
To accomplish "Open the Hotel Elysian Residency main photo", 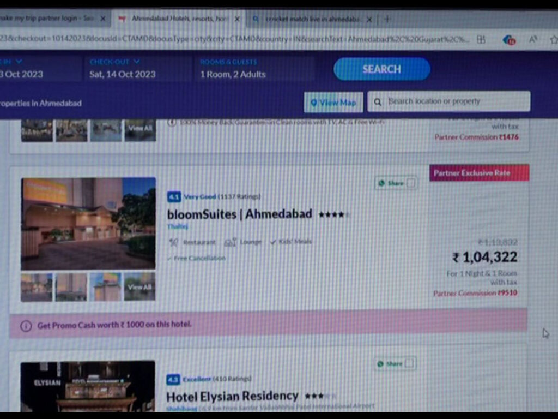I will click(x=88, y=386).
